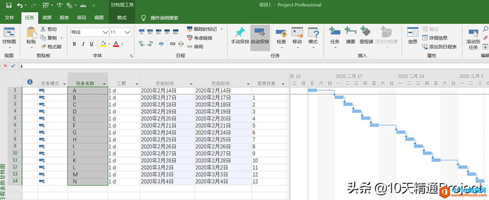
Task: Open the font size 11 dropdown
Action: tap(127, 32)
